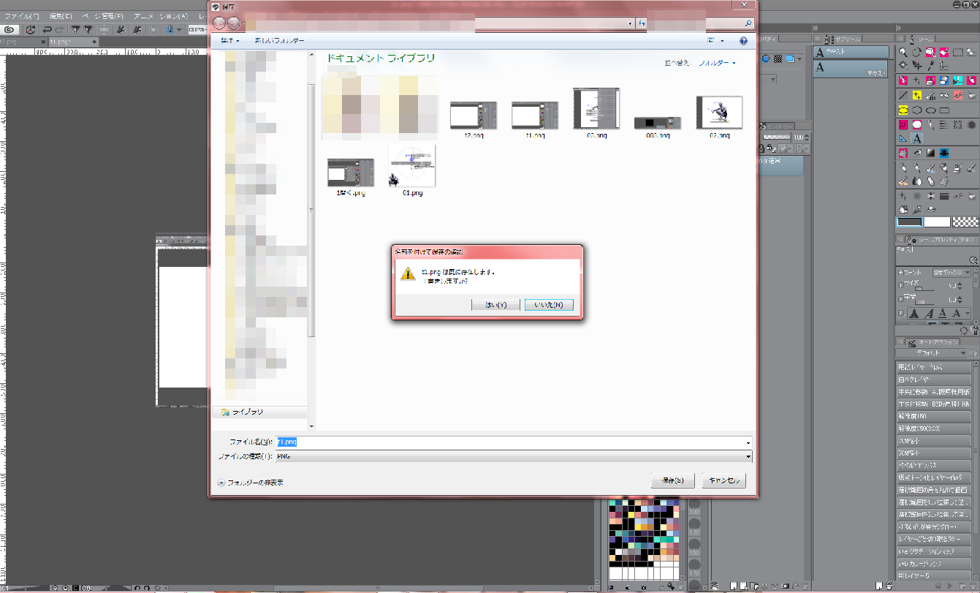Click はい(Y) to confirm overwrite
980x593 pixels.
(495, 305)
